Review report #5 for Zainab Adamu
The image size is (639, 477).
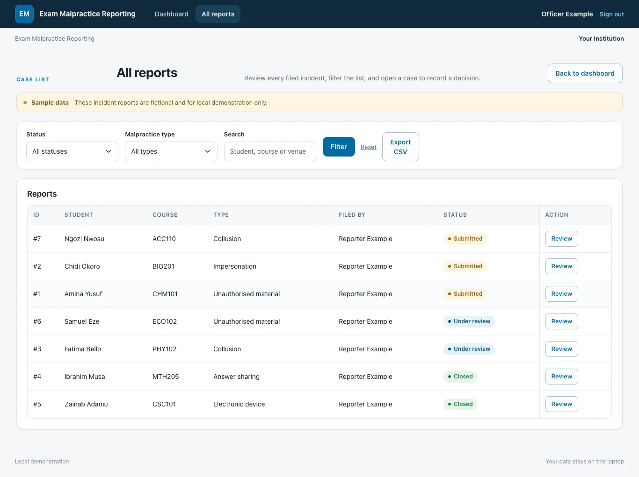click(561, 404)
